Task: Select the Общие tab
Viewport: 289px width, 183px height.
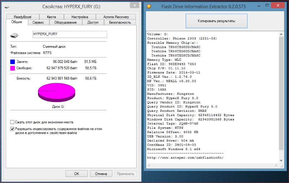Action: [17, 22]
